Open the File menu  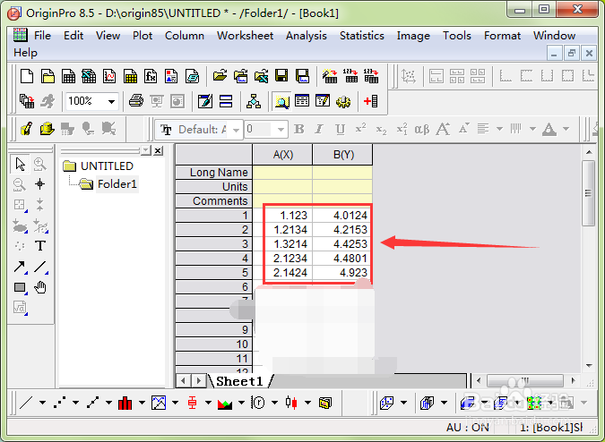(42, 36)
